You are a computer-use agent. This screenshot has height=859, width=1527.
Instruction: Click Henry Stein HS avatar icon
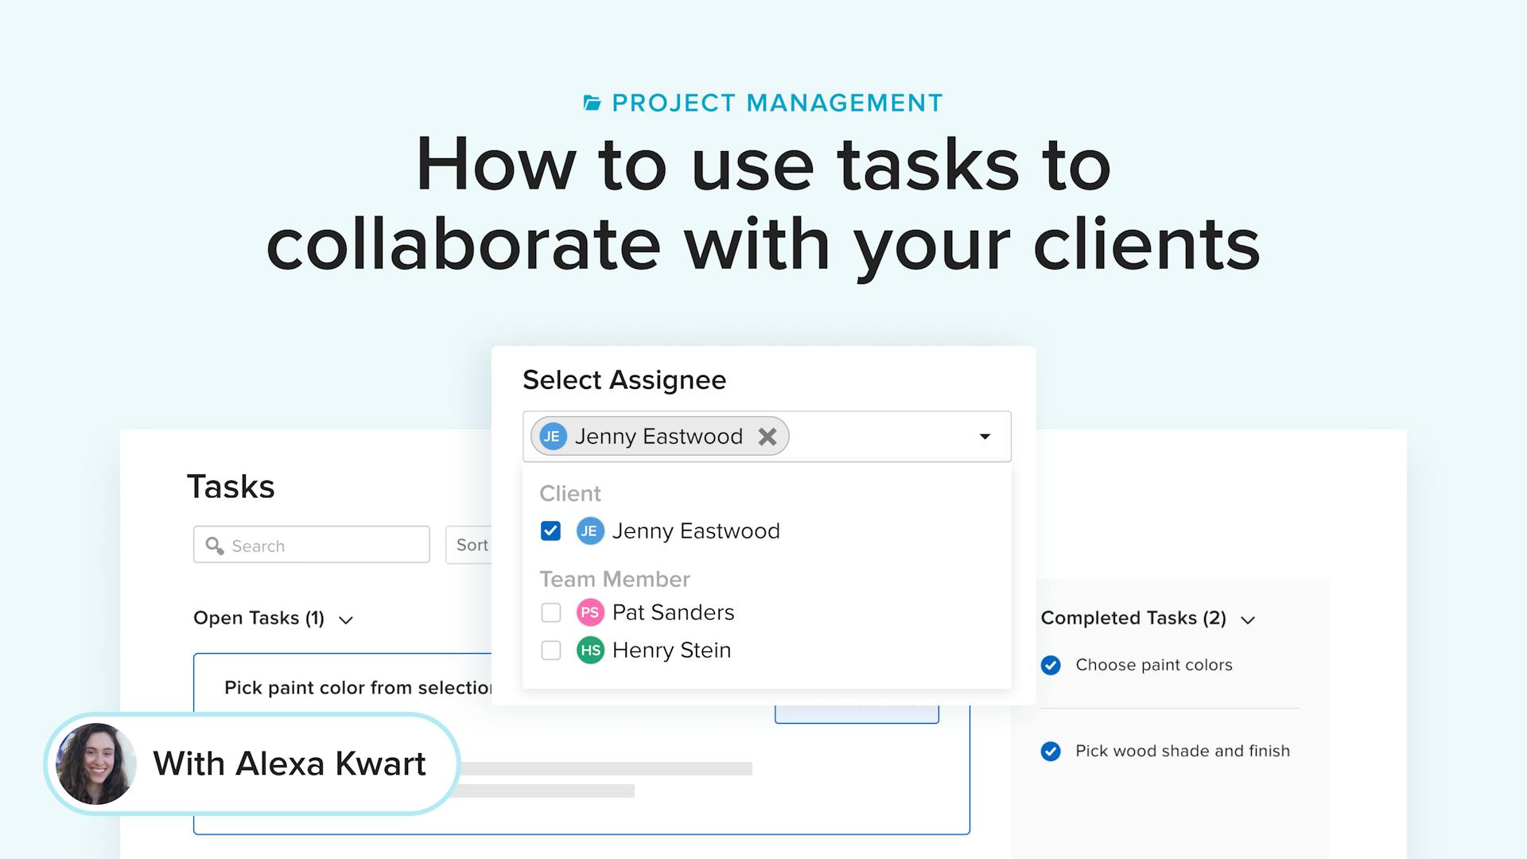590,651
